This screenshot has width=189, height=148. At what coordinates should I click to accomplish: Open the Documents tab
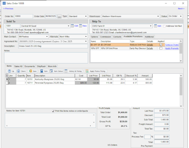(30, 66)
